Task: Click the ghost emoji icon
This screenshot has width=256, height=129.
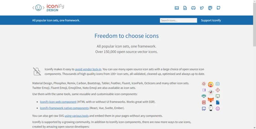Action: coord(211,92)
